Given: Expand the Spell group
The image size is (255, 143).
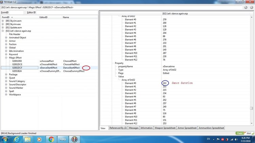Looking at the screenshot, I should (6, 91).
